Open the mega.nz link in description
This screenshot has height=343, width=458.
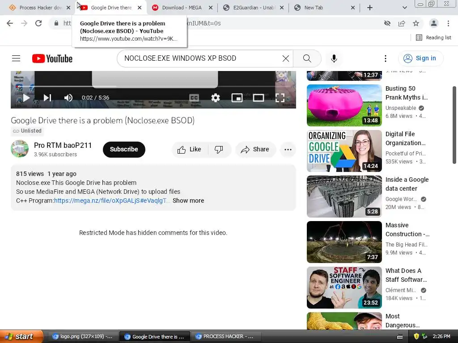pyautogui.click(x=110, y=201)
